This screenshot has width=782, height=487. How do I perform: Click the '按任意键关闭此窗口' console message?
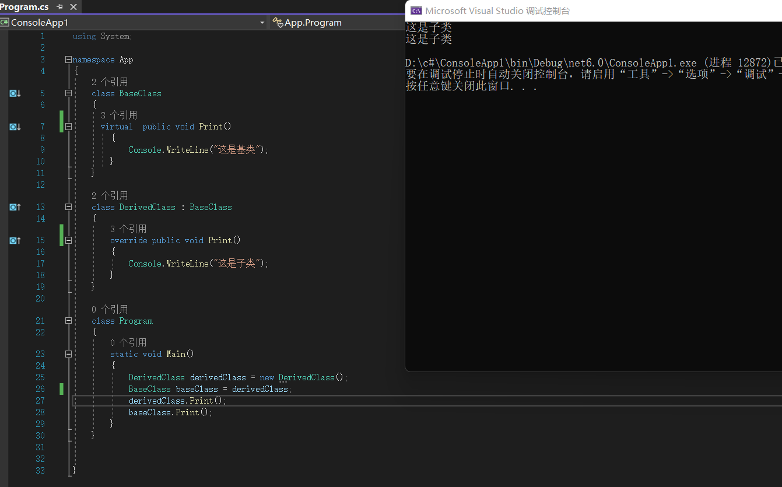tap(471, 86)
